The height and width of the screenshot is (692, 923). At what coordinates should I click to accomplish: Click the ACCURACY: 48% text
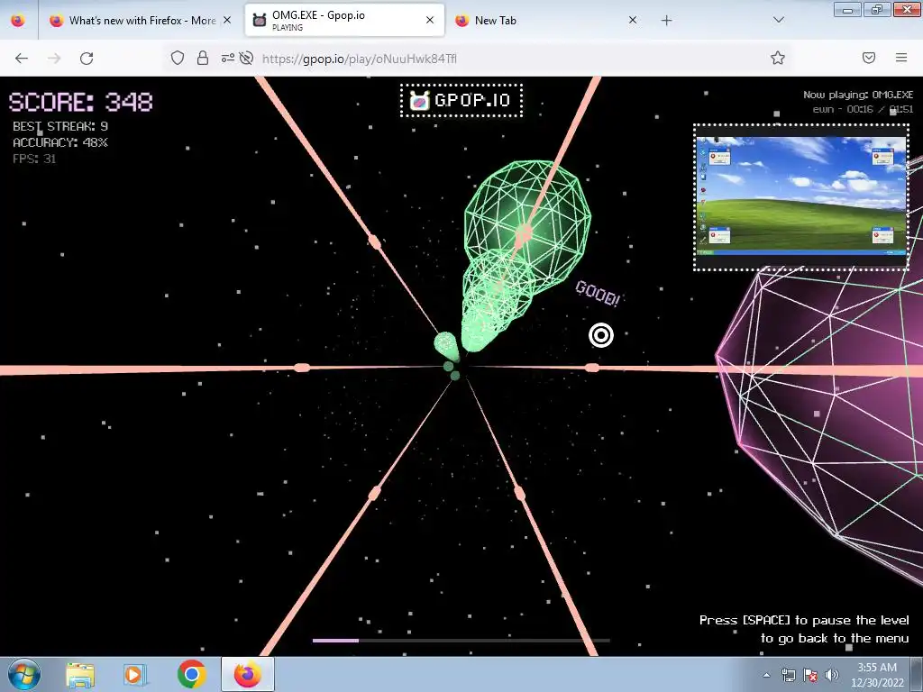[60, 142]
